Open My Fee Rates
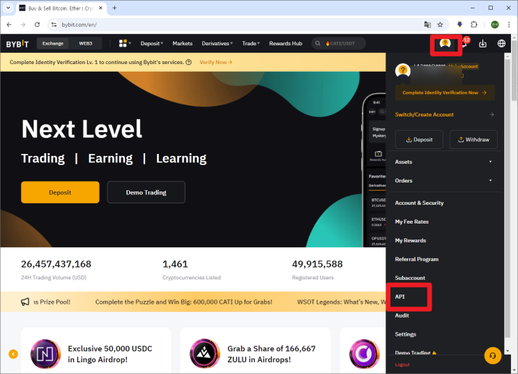The width and height of the screenshot is (518, 374). [411, 221]
